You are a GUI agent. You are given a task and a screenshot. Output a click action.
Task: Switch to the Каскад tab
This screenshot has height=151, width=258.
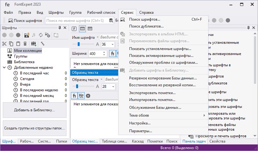click(x=138, y=141)
